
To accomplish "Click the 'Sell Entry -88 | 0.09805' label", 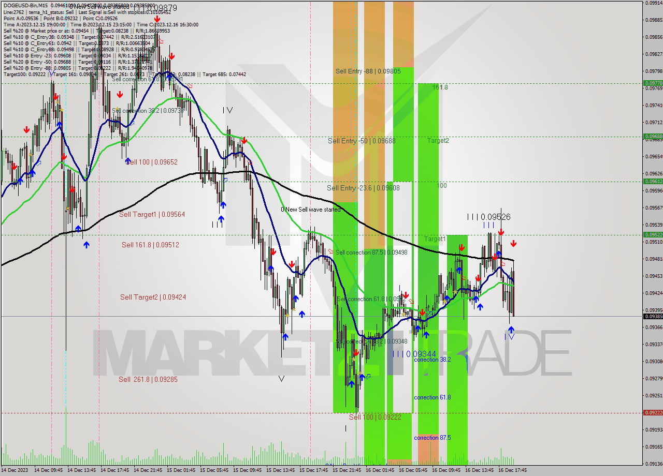I will (368, 71).
